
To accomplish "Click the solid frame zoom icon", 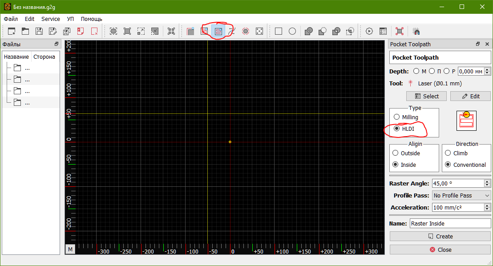I will pyautogui.click(x=127, y=31).
